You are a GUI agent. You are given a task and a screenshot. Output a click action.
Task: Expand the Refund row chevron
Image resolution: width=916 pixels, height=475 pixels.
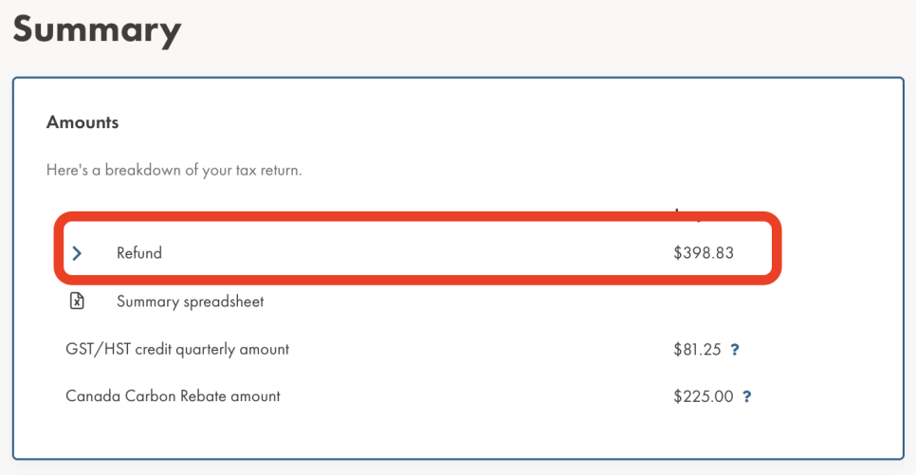point(77,253)
